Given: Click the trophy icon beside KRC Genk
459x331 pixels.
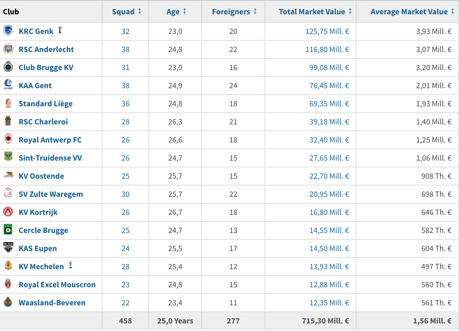Looking at the screenshot, I should [60, 30].
